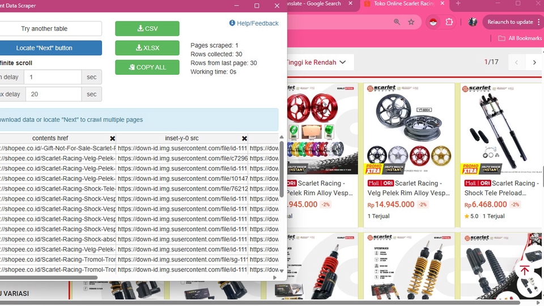Minimize the Data Scraper window
544x306 pixels.
[237, 6]
